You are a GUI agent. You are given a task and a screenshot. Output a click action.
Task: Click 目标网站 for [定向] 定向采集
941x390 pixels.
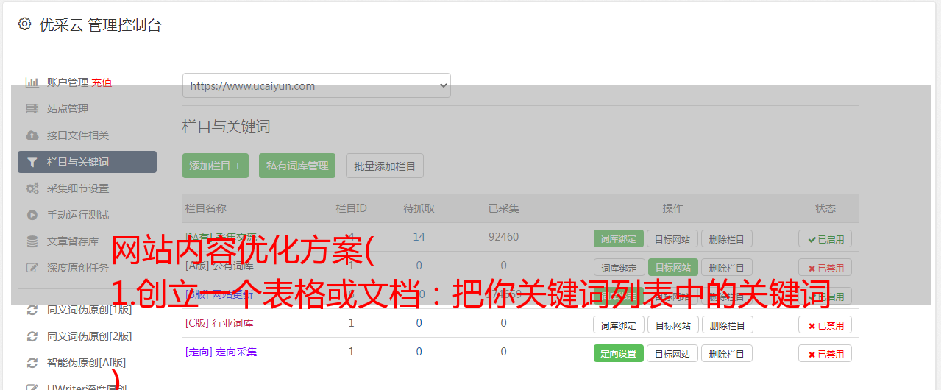pyautogui.click(x=672, y=353)
